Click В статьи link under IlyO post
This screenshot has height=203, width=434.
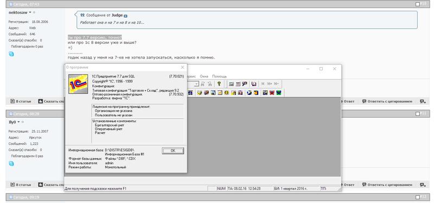pos(21,185)
